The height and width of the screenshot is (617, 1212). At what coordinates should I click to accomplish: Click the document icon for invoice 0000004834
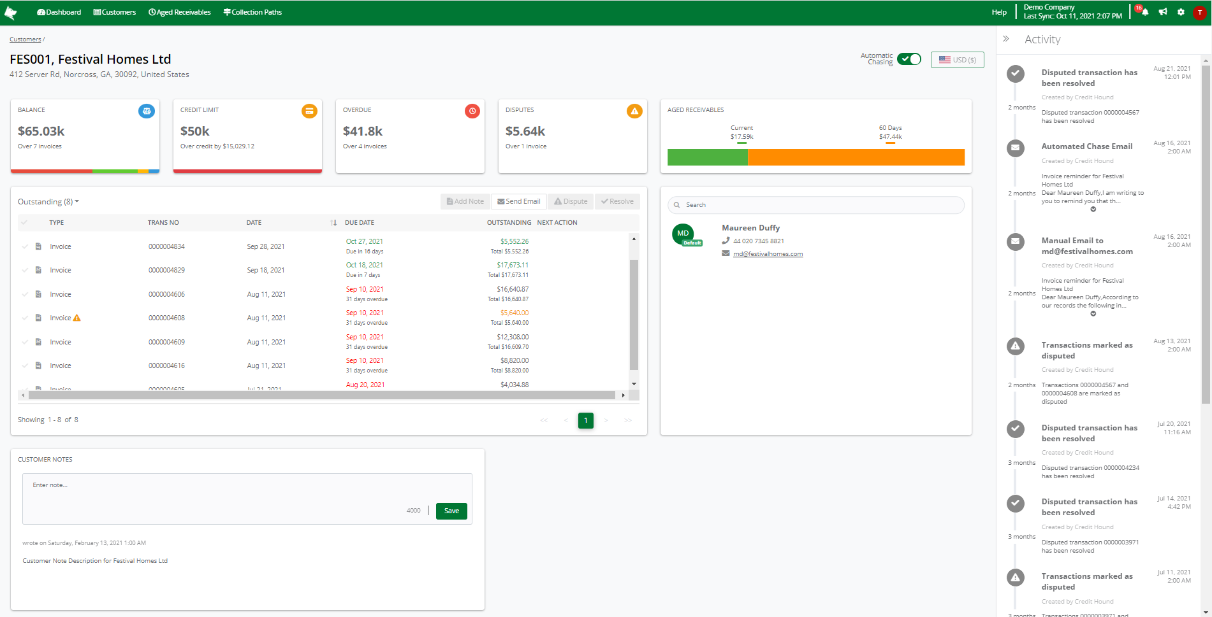38,246
